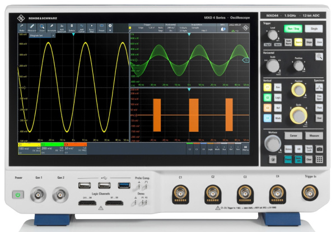Click the Spectrum icon button
The width and height of the screenshot is (336, 232).
pyautogui.click(x=319, y=87)
